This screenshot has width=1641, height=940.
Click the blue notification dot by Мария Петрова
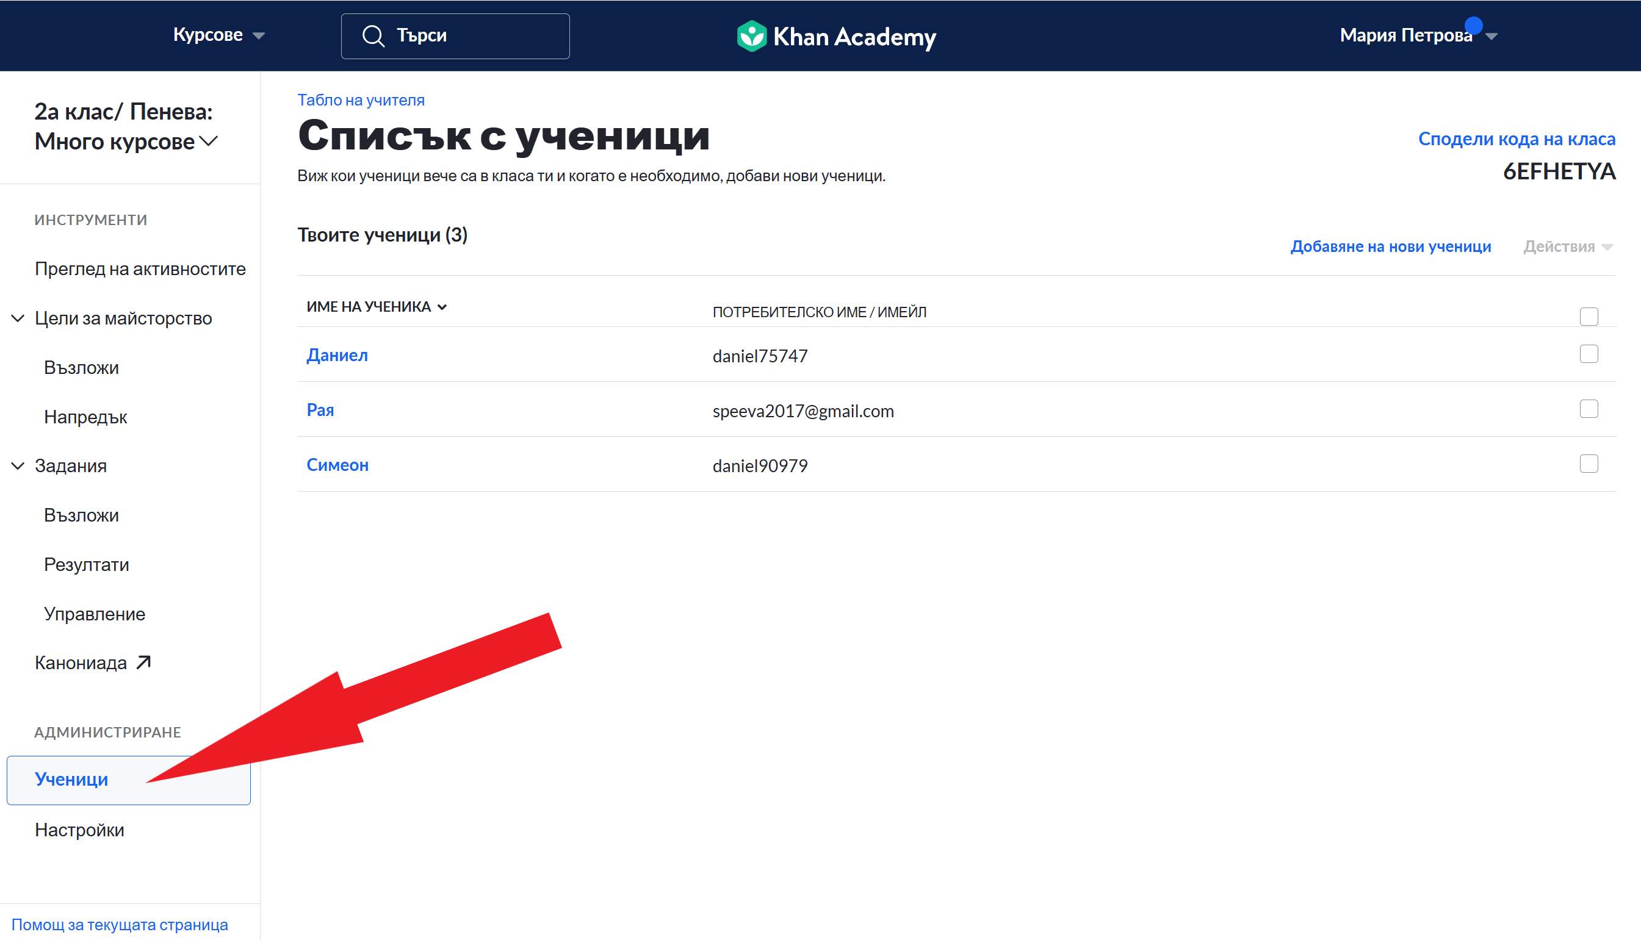1473,25
